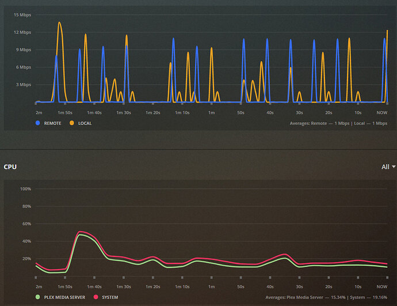Image resolution: width=397 pixels, height=306 pixels.
Task: Click the 20% CPU axis label
Action: (26, 259)
